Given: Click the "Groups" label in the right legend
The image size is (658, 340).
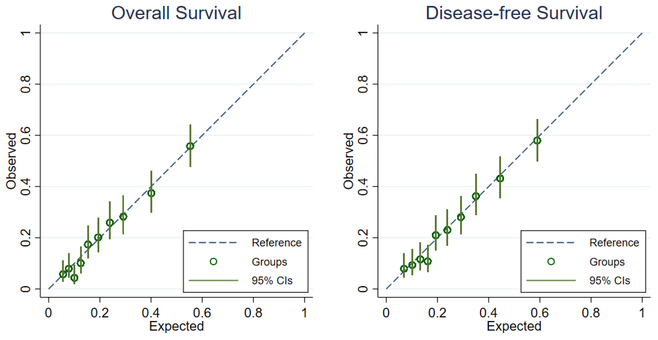Looking at the screenshot, I should click(607, 262).
